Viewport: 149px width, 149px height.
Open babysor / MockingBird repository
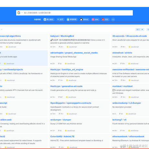pyautogui.click(x=62, y=36)
